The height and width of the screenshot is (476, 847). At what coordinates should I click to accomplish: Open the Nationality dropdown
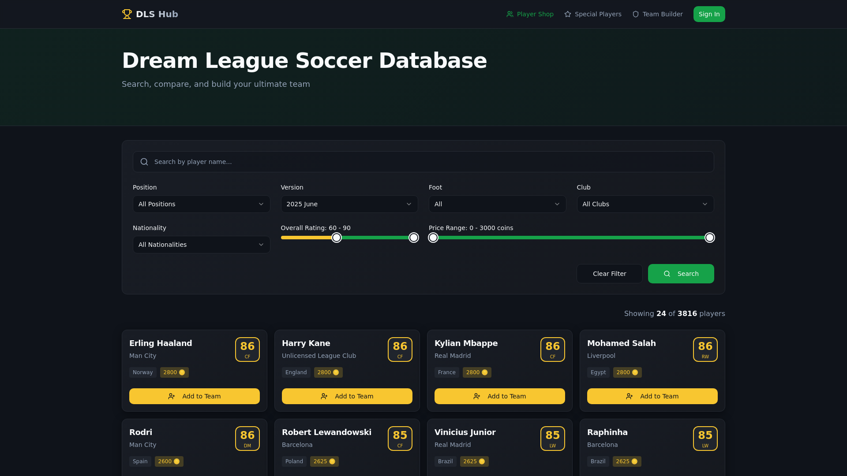[201, 245]
